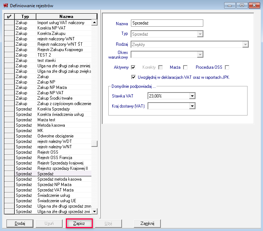This screenshot has width=263, height=231.
Task: Click the list scrollbar up arrow
Action: point(94,22)
